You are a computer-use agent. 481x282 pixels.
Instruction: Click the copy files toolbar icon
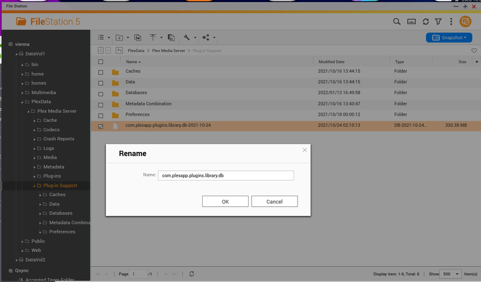tap(138, 37)
